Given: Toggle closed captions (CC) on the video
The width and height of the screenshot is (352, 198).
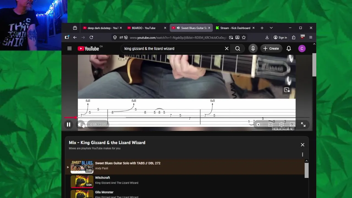Looking at the screenshot, I should click(271, 125).
